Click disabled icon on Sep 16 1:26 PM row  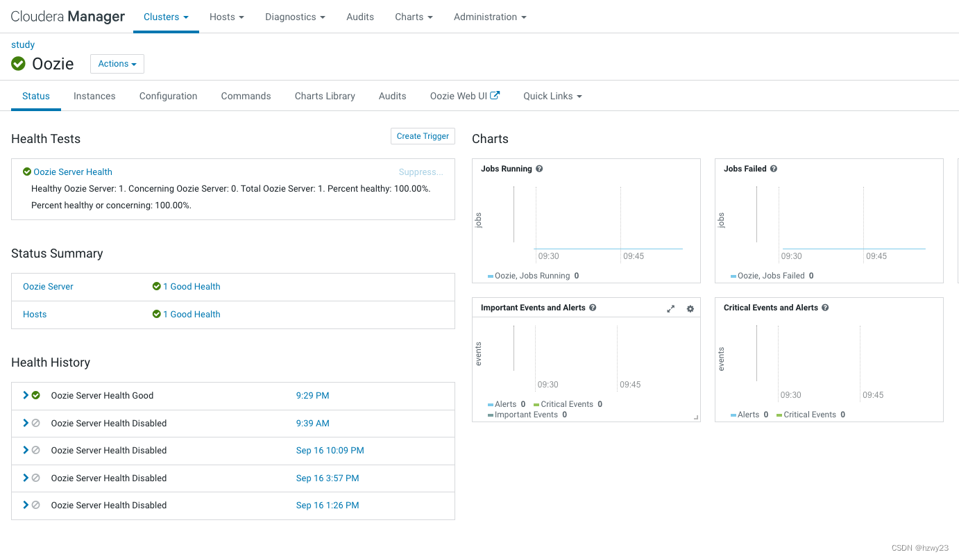coord(36,505)
